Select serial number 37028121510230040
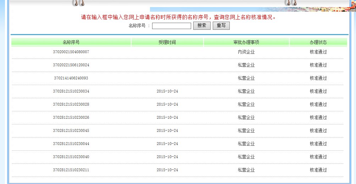Viewport: 356px width, 184px height. tap(71, 157)
